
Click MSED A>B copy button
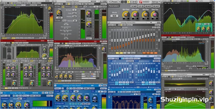click(135, 2)
